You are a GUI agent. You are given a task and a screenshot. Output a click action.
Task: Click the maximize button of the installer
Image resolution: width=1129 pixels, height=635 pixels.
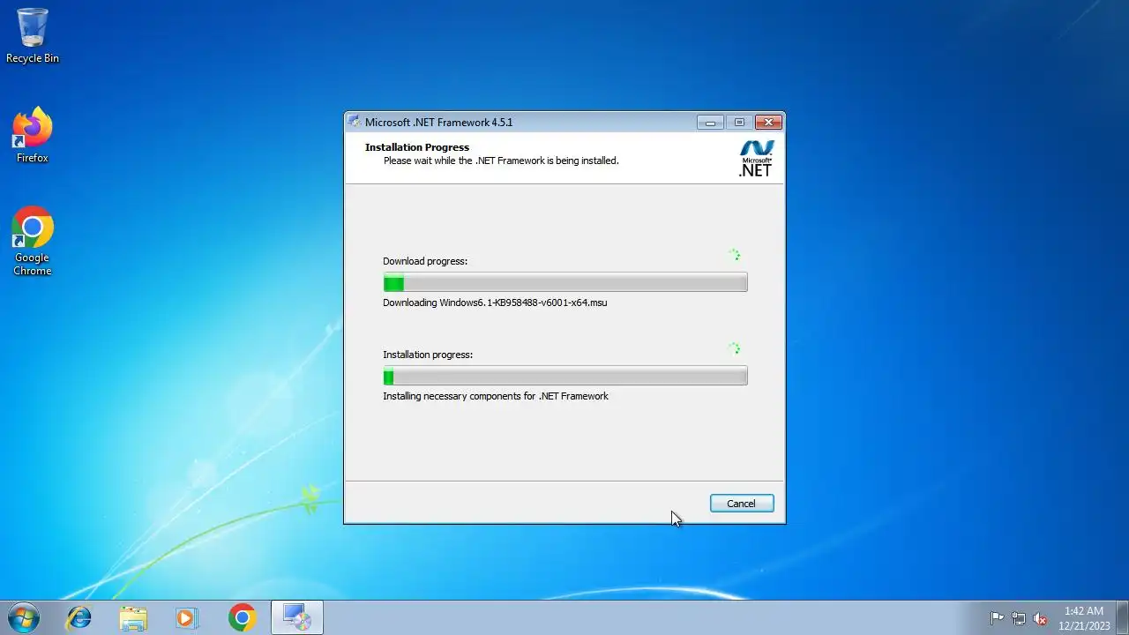point(739,122)
